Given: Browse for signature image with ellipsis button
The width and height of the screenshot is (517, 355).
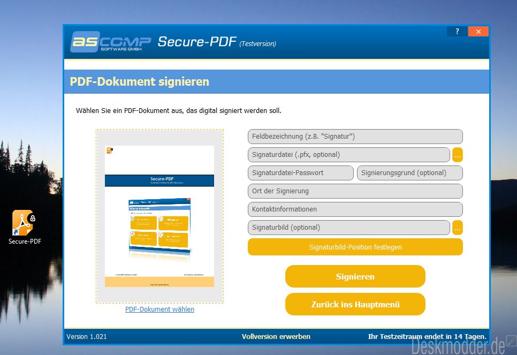Looking at the screenshot, I should (x=457, y=228).
